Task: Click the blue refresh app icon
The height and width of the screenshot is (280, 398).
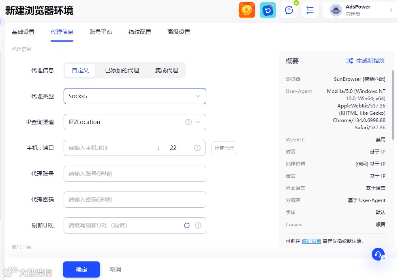Action: coord(268,10)
